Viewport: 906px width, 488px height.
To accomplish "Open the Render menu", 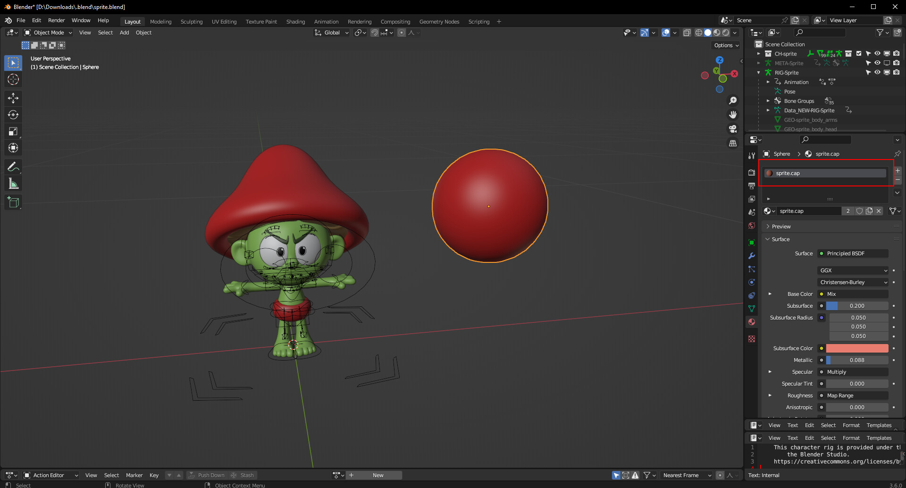I will click(56, 20).
